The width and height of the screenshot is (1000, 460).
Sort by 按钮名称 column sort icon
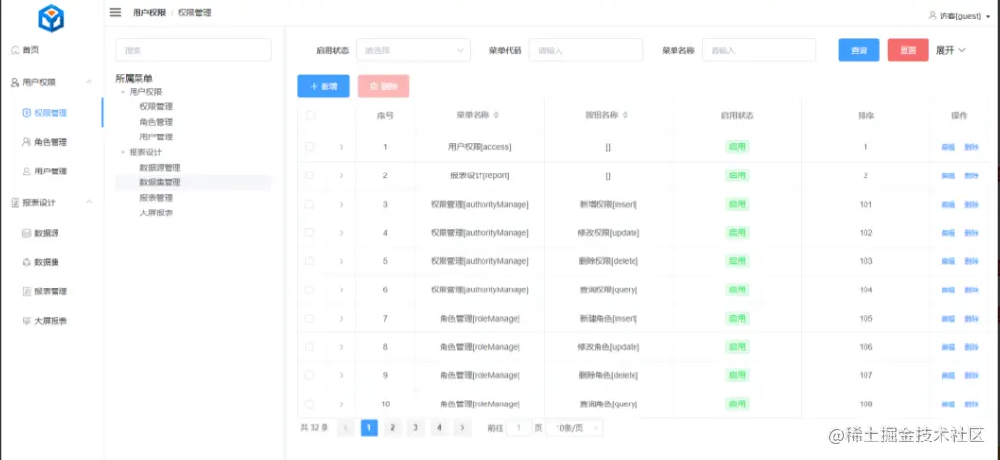tap(625, 115)
